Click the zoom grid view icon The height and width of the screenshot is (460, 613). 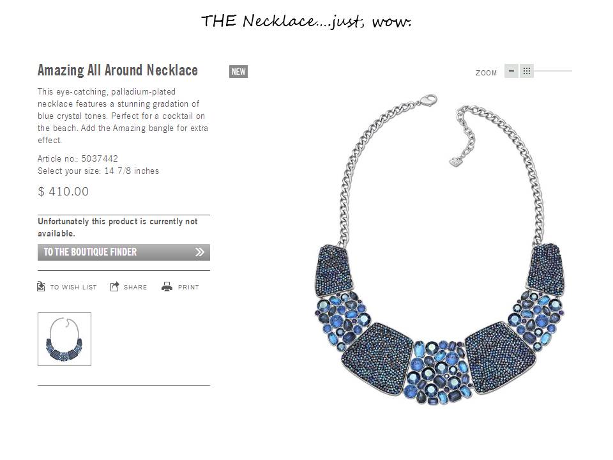(x=527, y=71)
